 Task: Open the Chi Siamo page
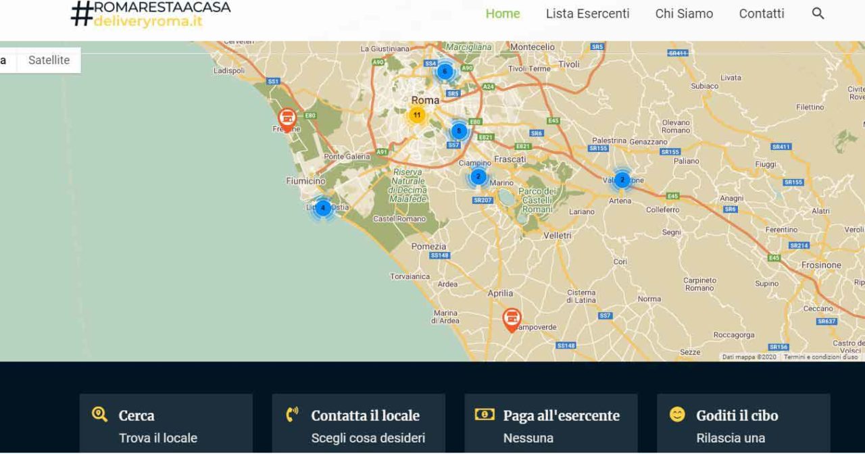684,14
